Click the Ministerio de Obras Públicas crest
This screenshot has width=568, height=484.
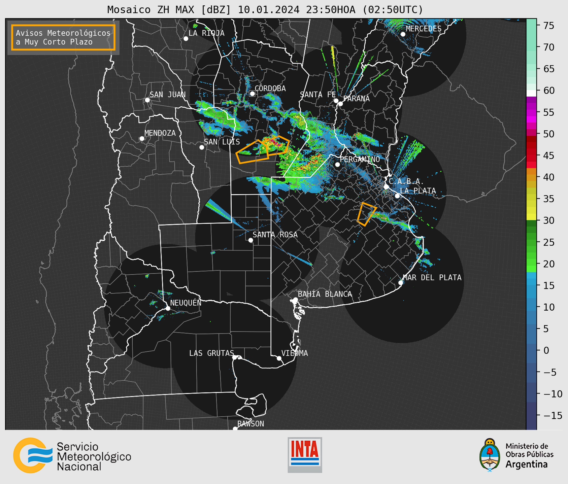pos(490,455)
